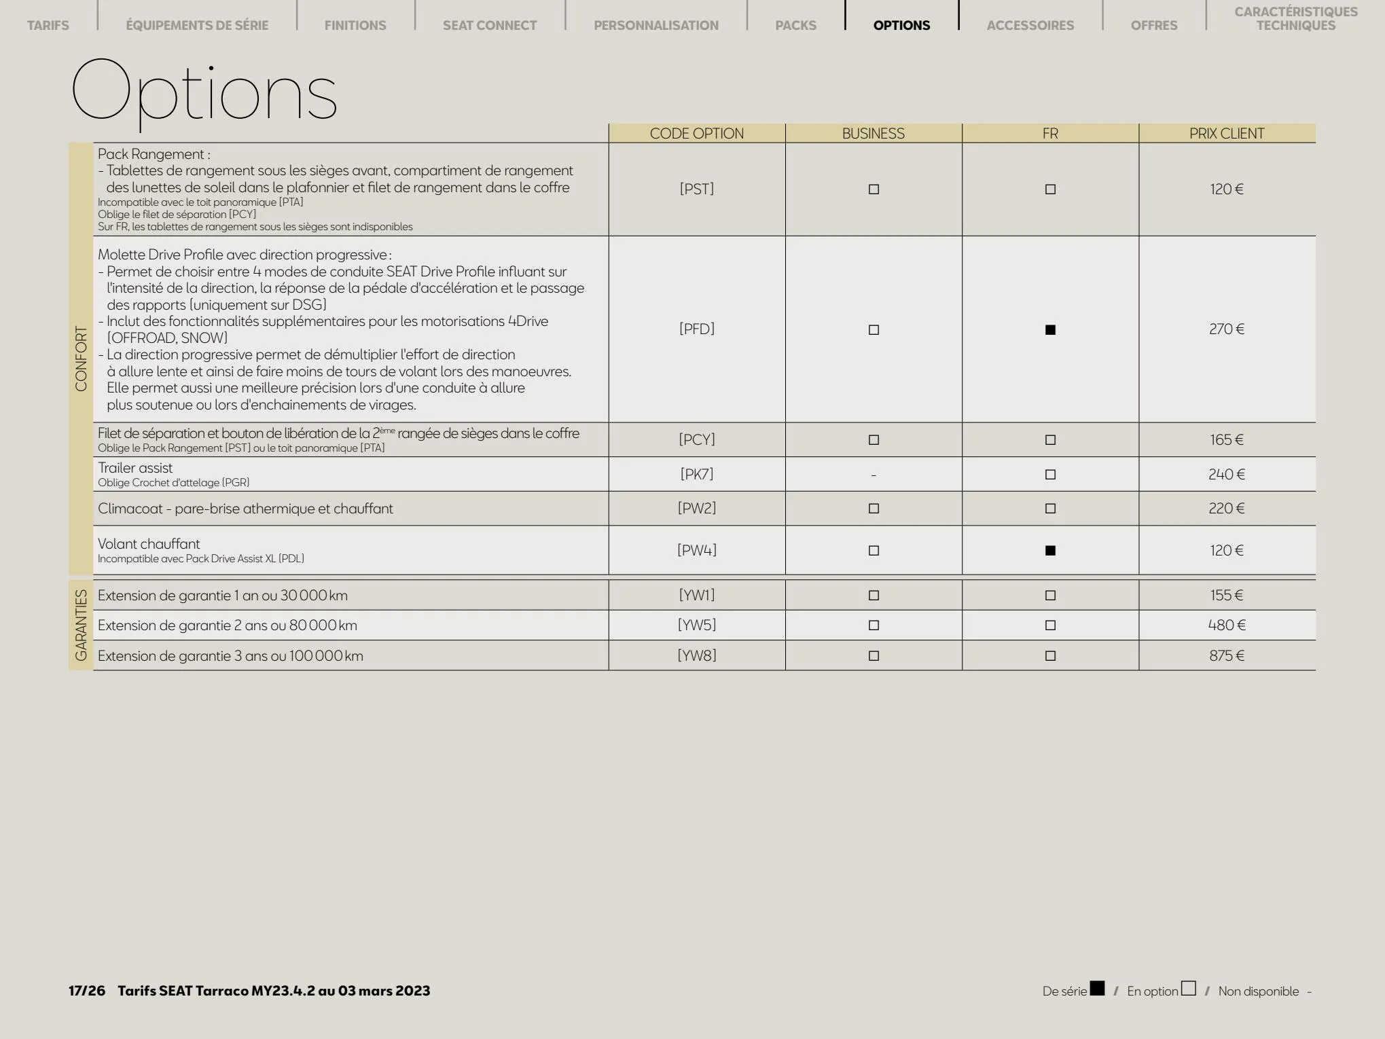The image size is (1385, 1039).
Task: Click option code [PW4]
Action: (697, 550)
